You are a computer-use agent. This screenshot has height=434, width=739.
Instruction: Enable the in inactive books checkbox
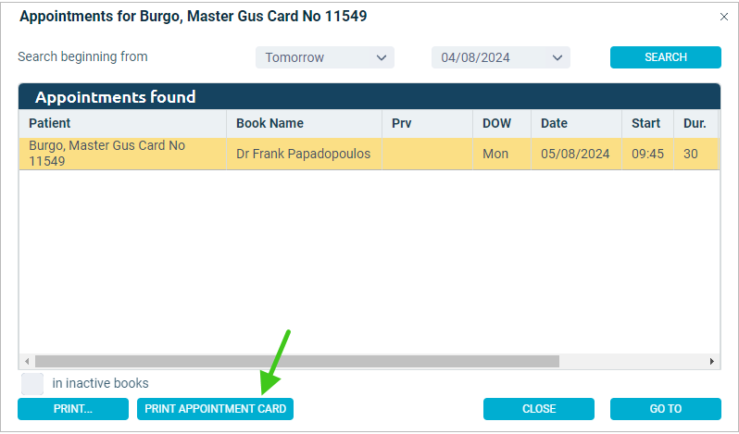point(32,384)
